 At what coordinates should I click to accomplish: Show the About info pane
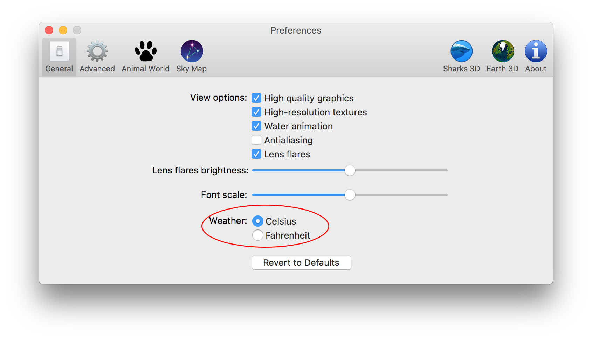point(536,57)
